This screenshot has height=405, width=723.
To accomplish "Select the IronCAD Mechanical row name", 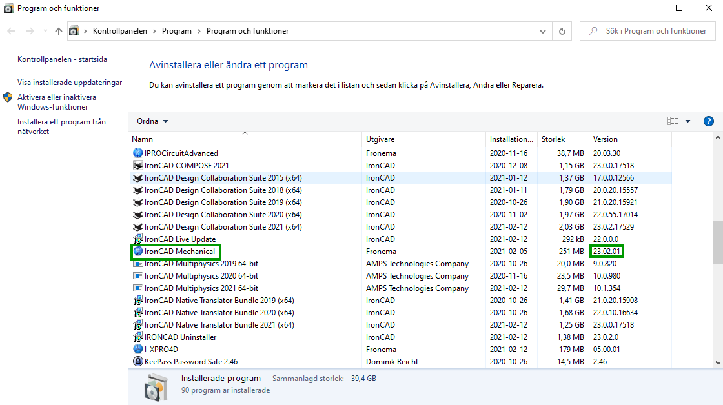I will (x=179, y=251).
